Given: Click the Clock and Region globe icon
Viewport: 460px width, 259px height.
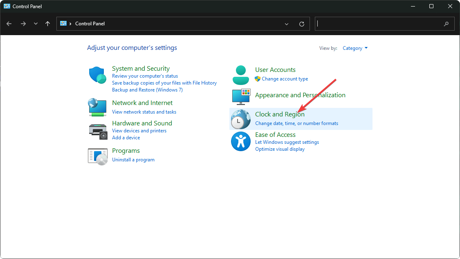Looking at the screenshot, I should tap(240, 119).
